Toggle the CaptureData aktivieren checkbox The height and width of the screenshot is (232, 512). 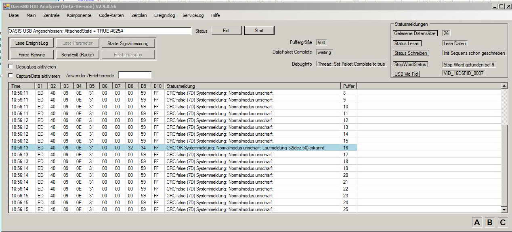click(11, 76)
